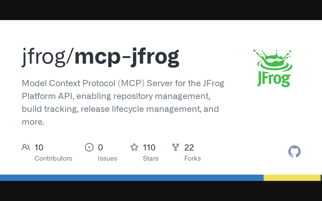Click the yellow language bar segment
The image size is (322, 201).
tap(292, 178)
